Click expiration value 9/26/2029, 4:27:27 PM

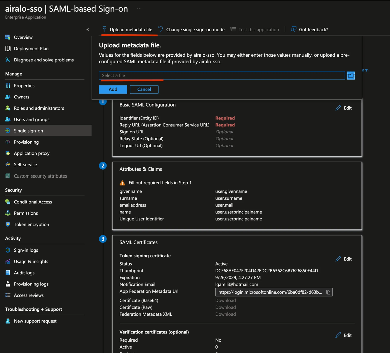pyautogui.click(x=238, y=277)
